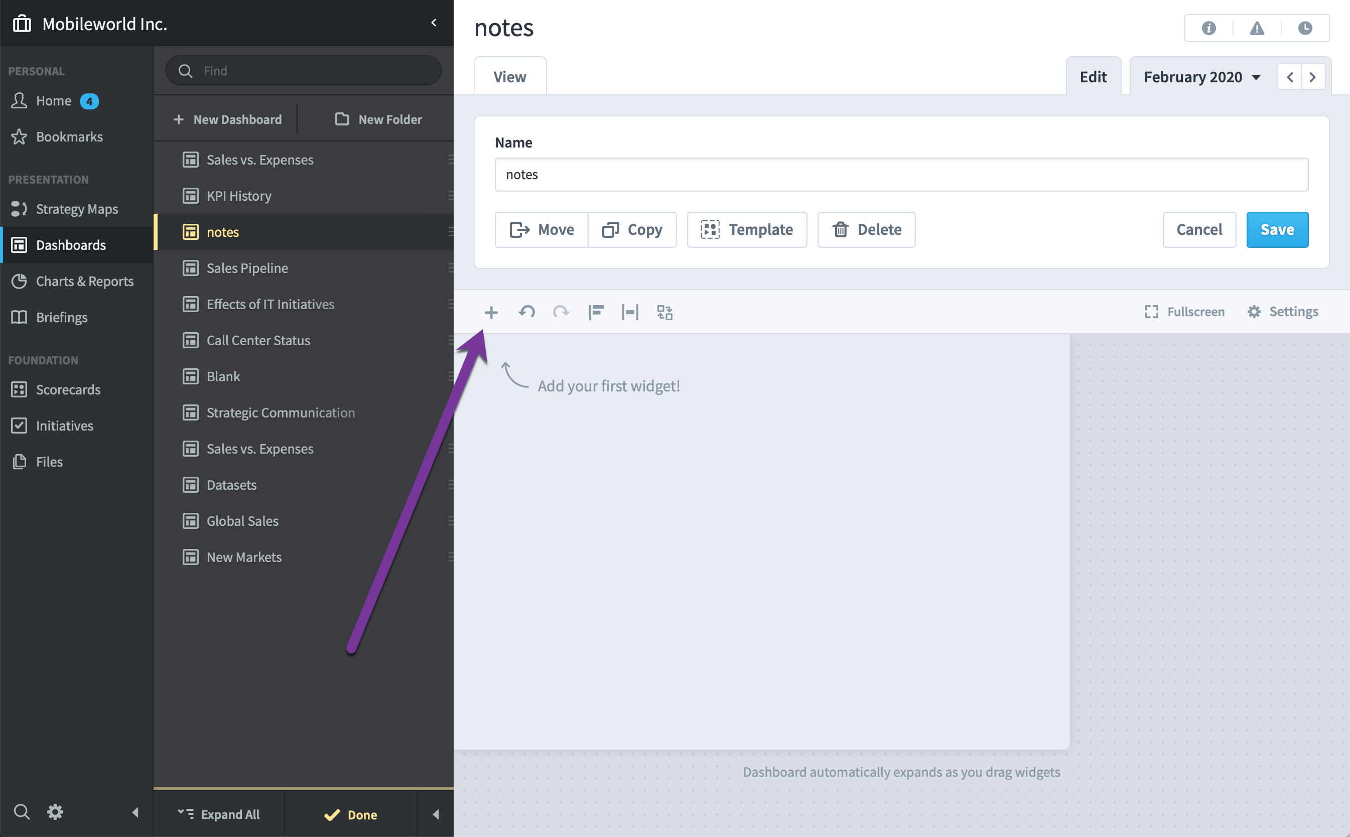1350x837 pixels.
Task: Open Fullscreen mode
Action: (1184, 312)
